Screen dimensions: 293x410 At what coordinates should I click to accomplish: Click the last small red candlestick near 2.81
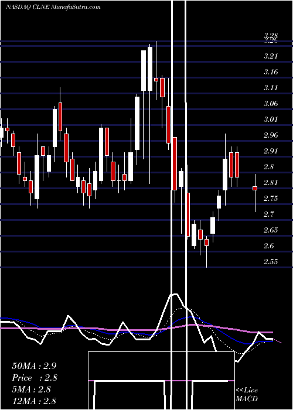[x=255, y=188]
